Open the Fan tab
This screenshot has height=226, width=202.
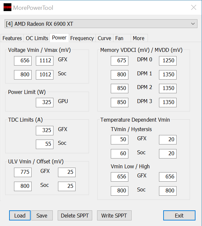coord(122,38)
